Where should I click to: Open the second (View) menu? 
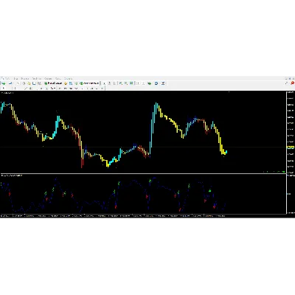(15, 79)
